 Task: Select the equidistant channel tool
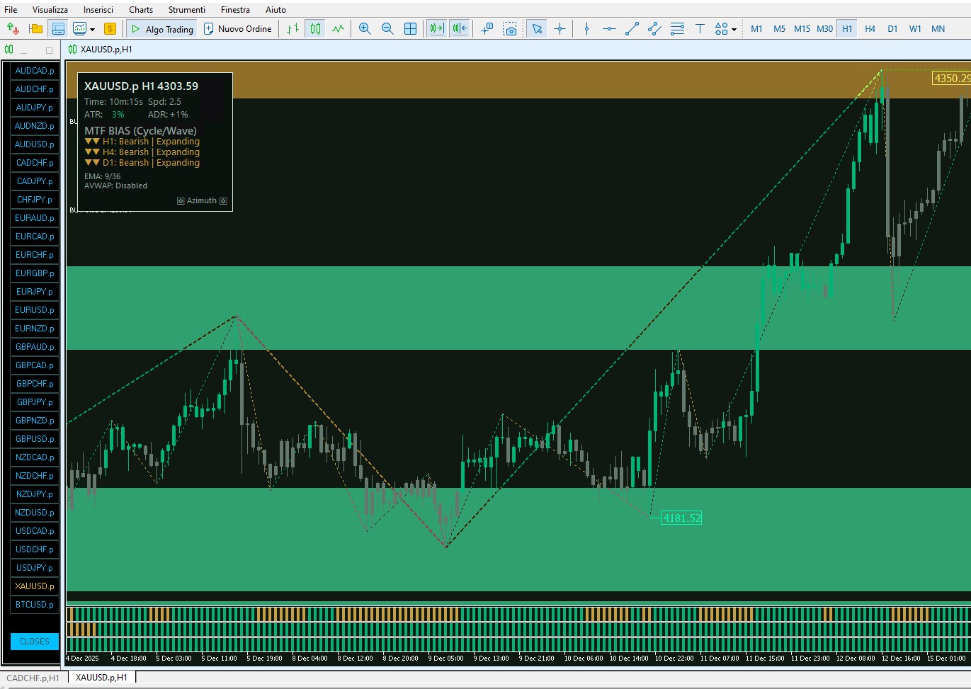point(654,29)
